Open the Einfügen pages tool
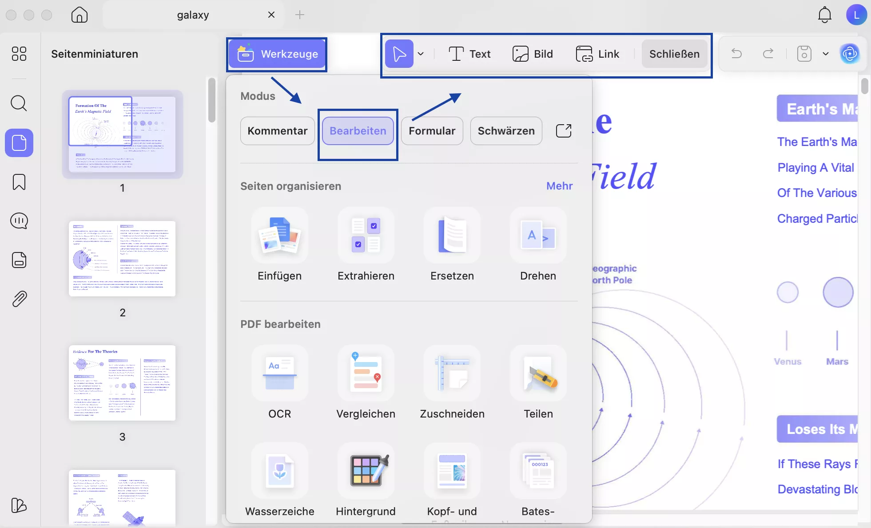 (279, 235)
